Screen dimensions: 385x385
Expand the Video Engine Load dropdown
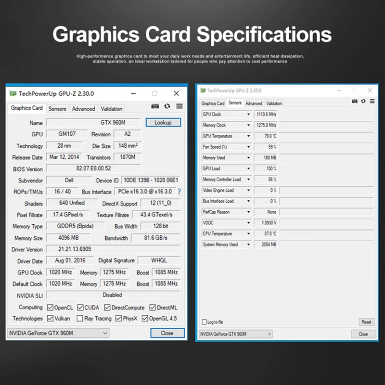(x=248, y=190)
